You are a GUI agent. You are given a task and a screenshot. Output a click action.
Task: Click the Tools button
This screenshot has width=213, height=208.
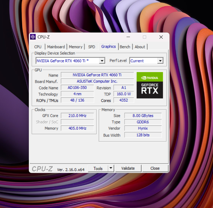(x=98, y=168)
